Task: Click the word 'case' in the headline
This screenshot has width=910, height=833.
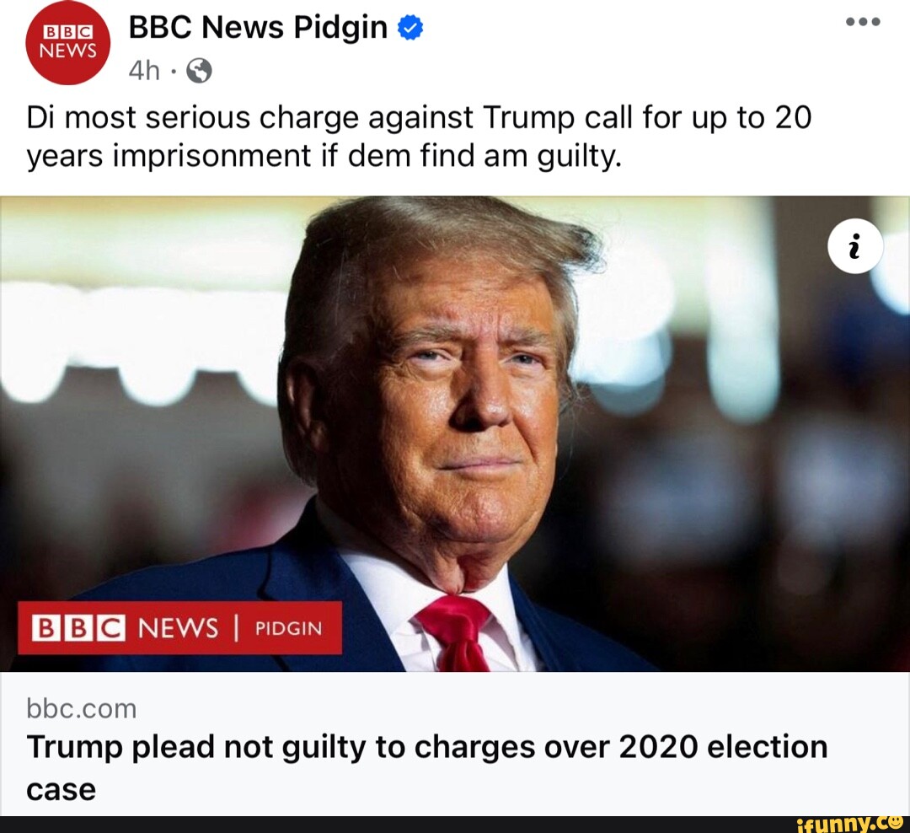Action: click(61, 789)
